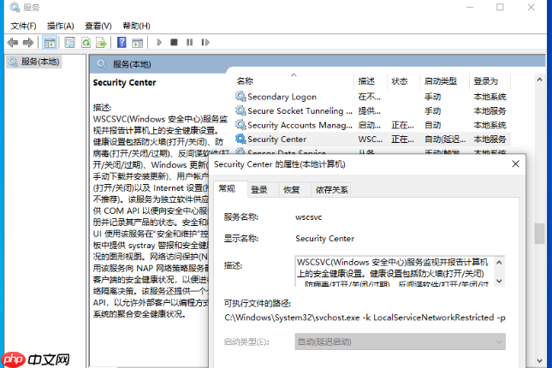Click the show/hide action pane icon
Screen dimensions: 552x368
click(137, 43)
